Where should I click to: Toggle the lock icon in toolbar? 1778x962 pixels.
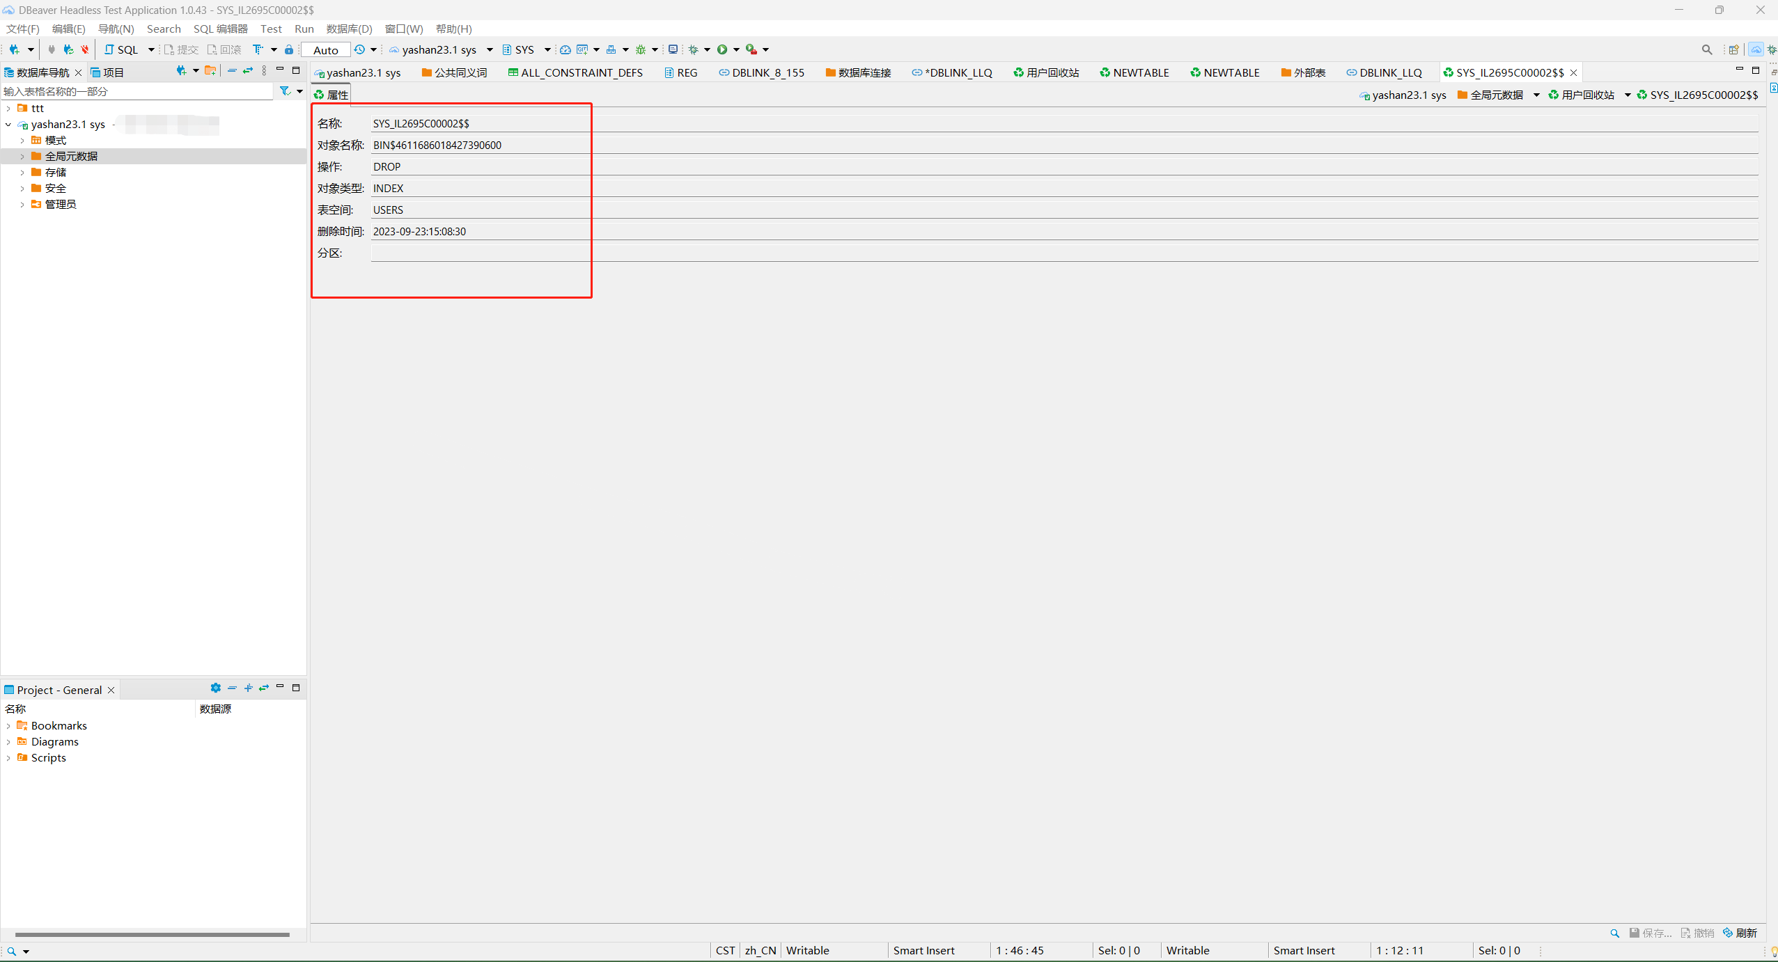pyautogui.click(x=289, y=49)
